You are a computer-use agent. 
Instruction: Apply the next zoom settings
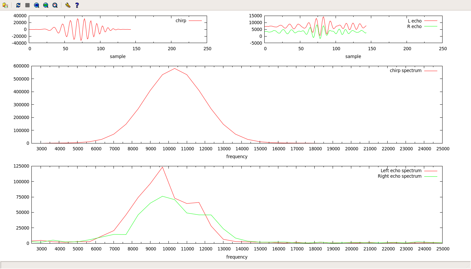coord(46,5)
